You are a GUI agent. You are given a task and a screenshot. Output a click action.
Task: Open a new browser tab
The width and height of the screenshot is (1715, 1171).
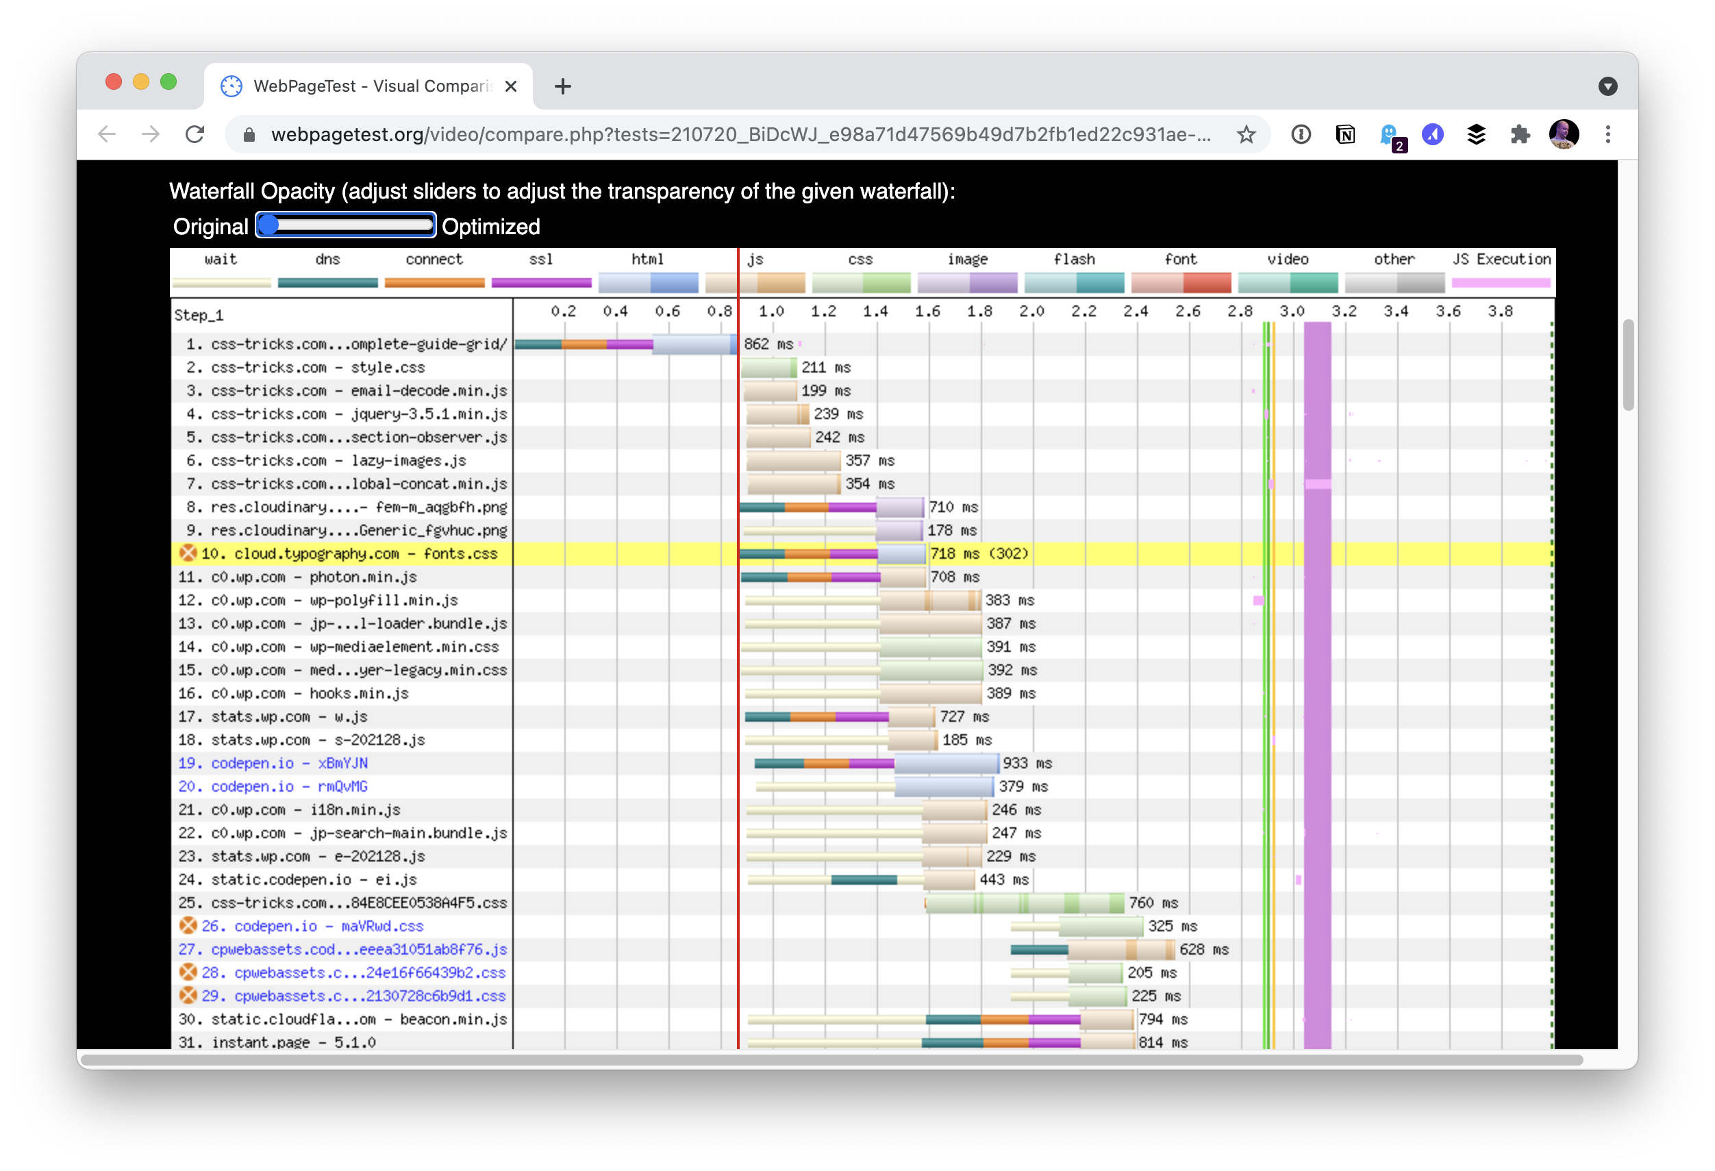pos(562,86)
